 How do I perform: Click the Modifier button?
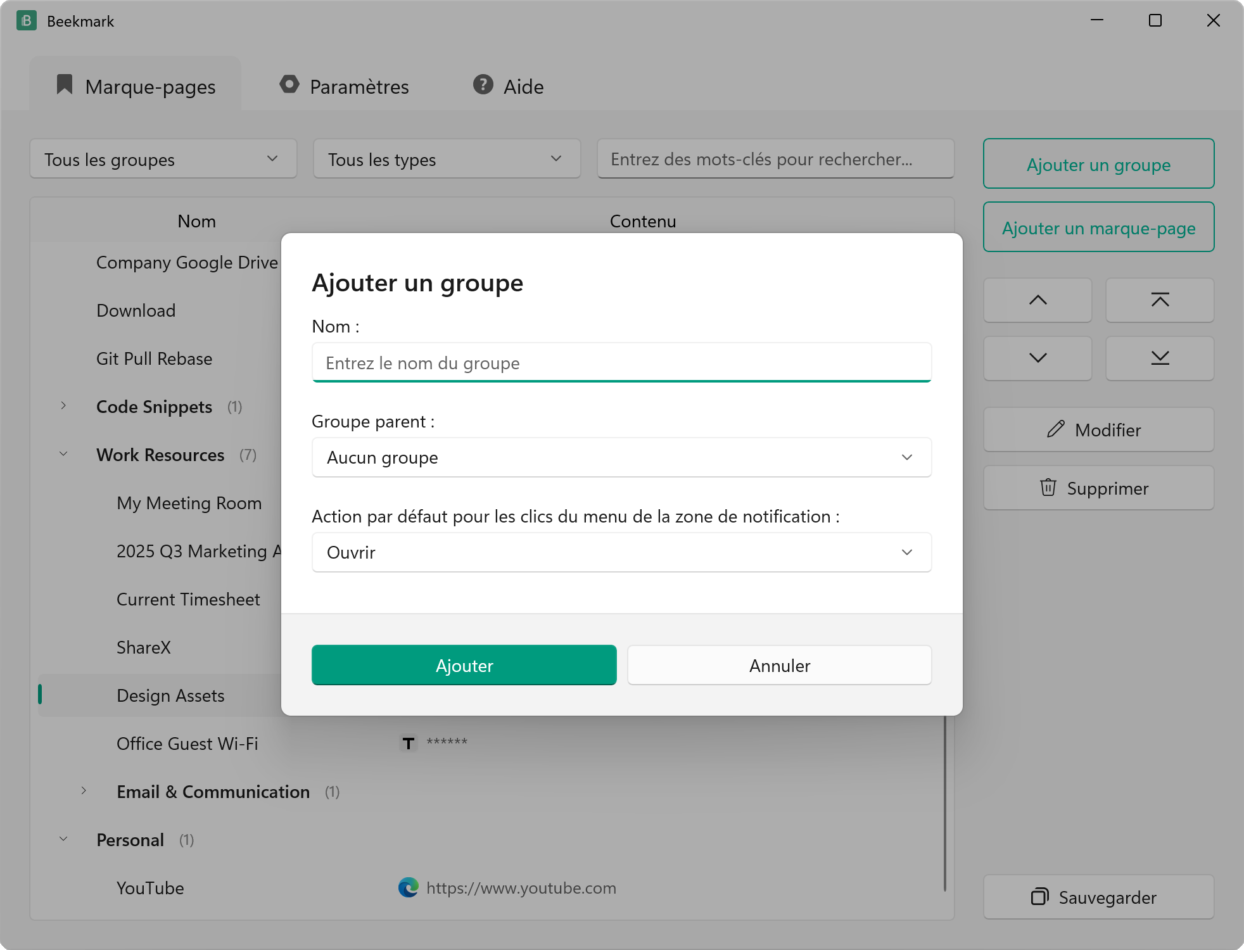[x=1099, y=430]
